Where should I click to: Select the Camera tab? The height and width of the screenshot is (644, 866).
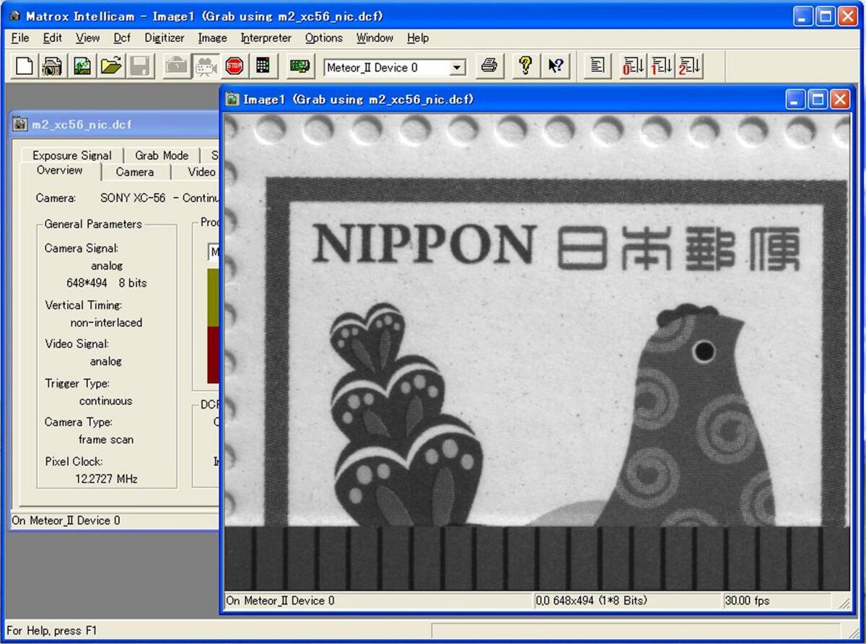click(135, 172)
